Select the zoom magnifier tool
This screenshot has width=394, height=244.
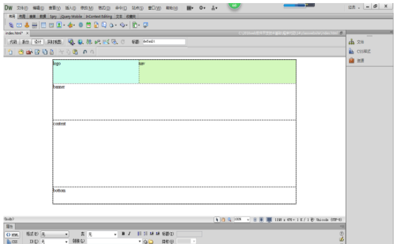pos(229,220)
